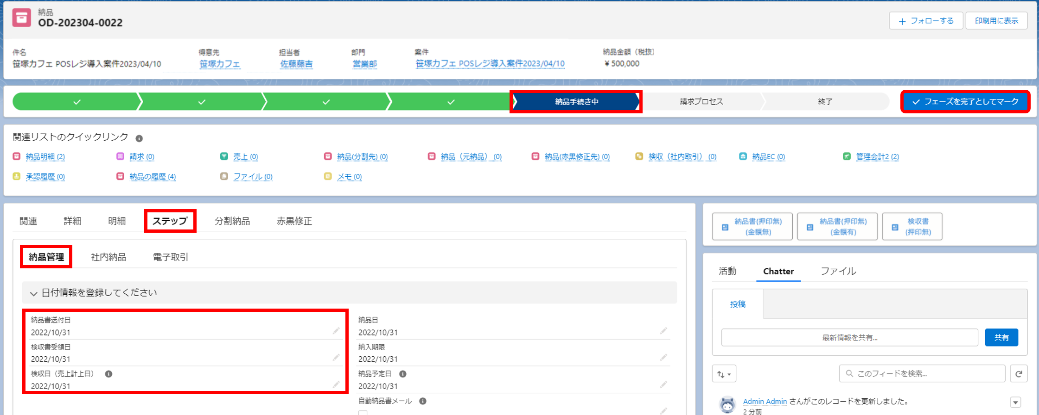Click the info icon next to 自動納品書メール
The width and height of the screenshot is (1039, 415).
point(423,401)
